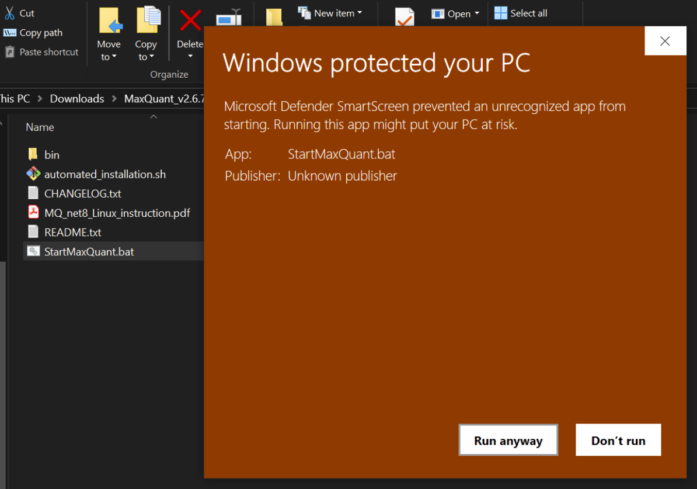697x489 pixels.
Task: Expand the Move to dropdown arrow
Action: [114, 57]
